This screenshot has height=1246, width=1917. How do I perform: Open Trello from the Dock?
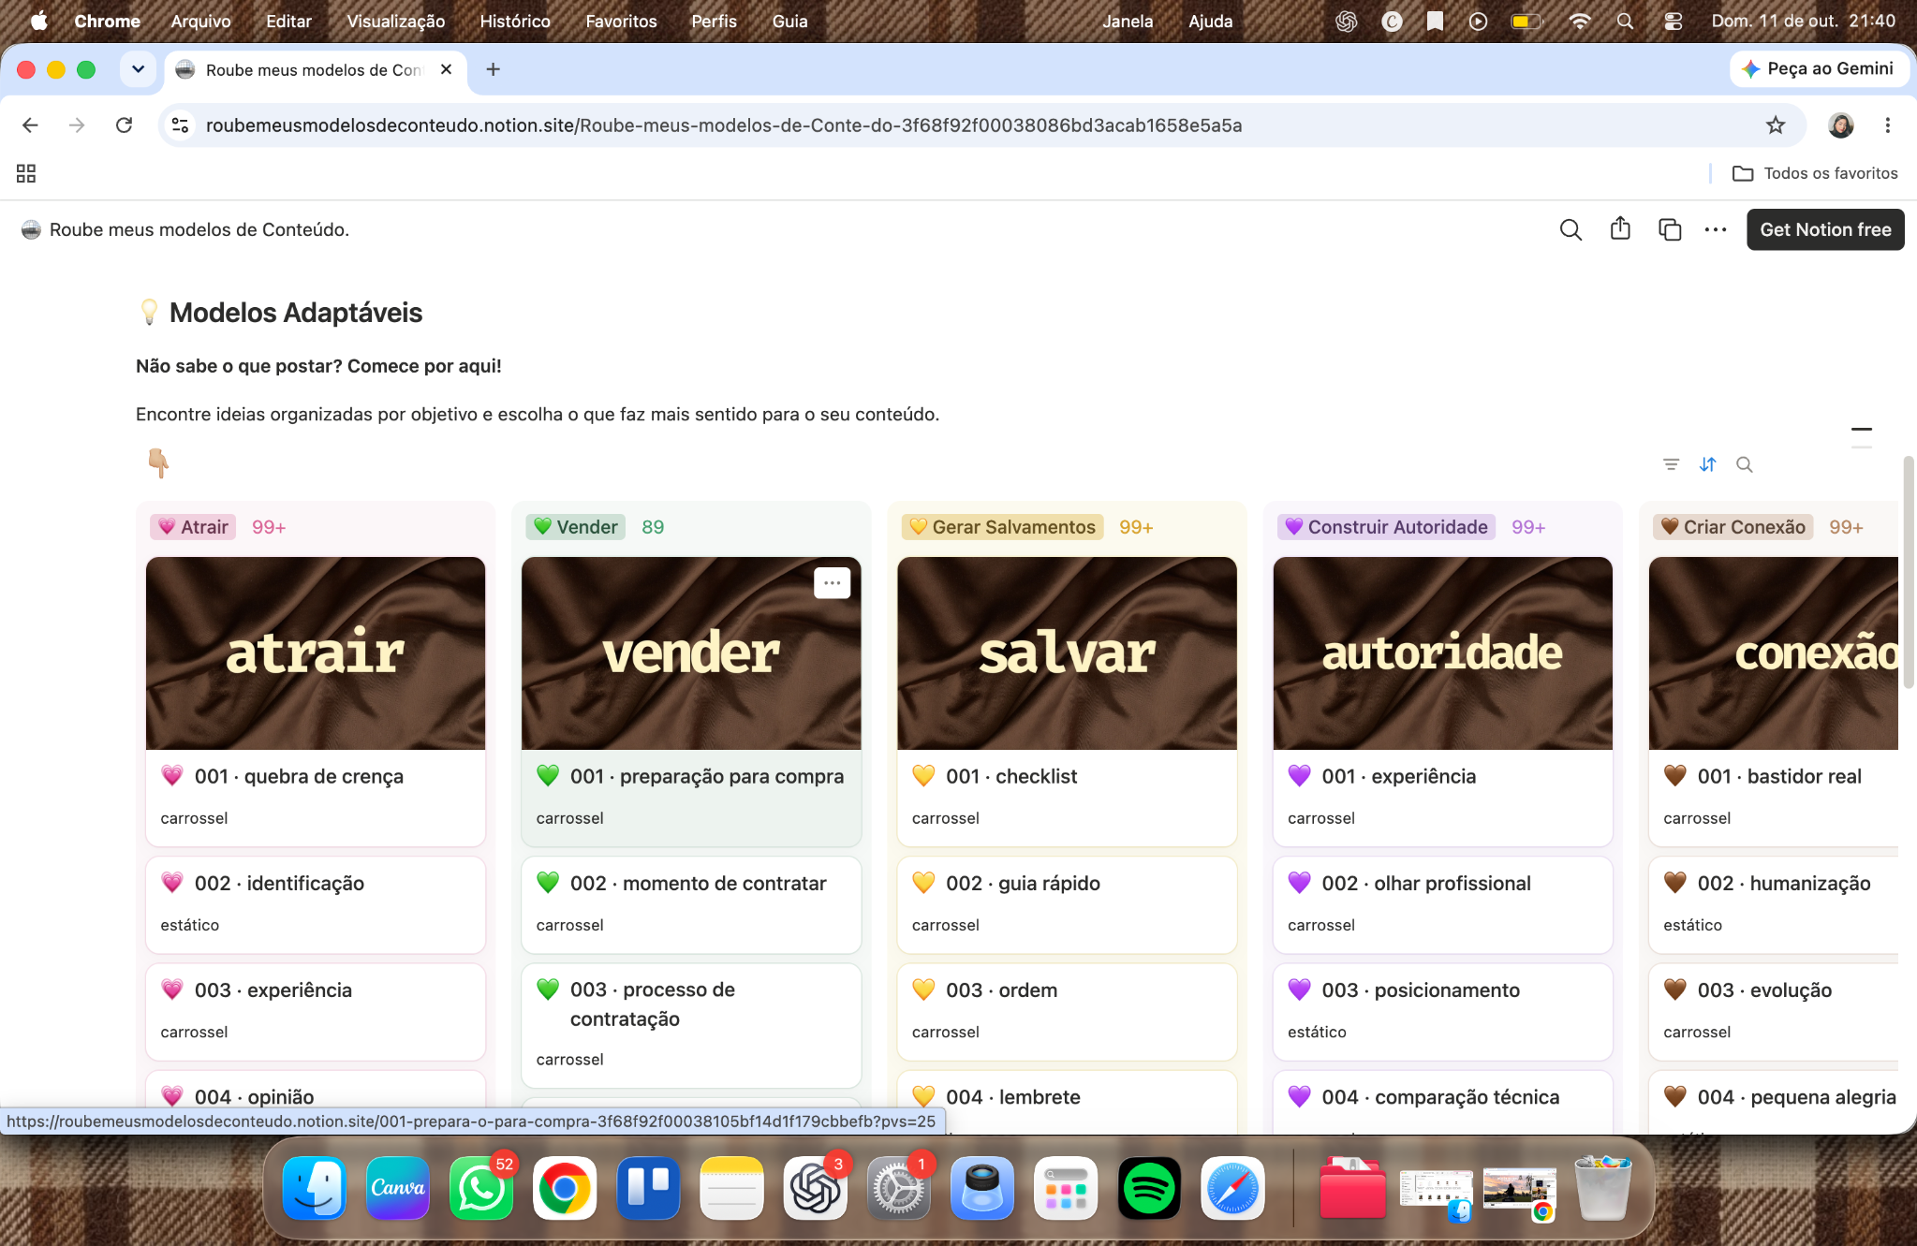tap(648, 1188)
